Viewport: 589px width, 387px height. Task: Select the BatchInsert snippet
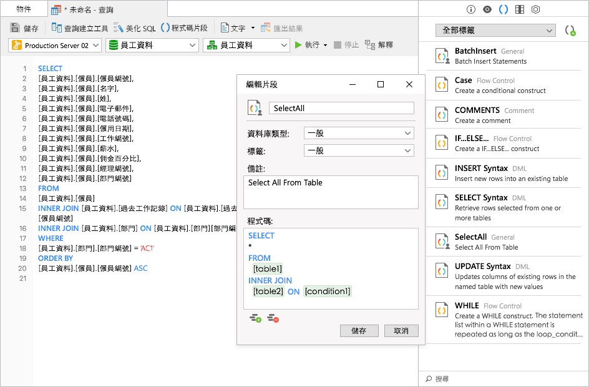pyautogui.click(x=504, y=56)
